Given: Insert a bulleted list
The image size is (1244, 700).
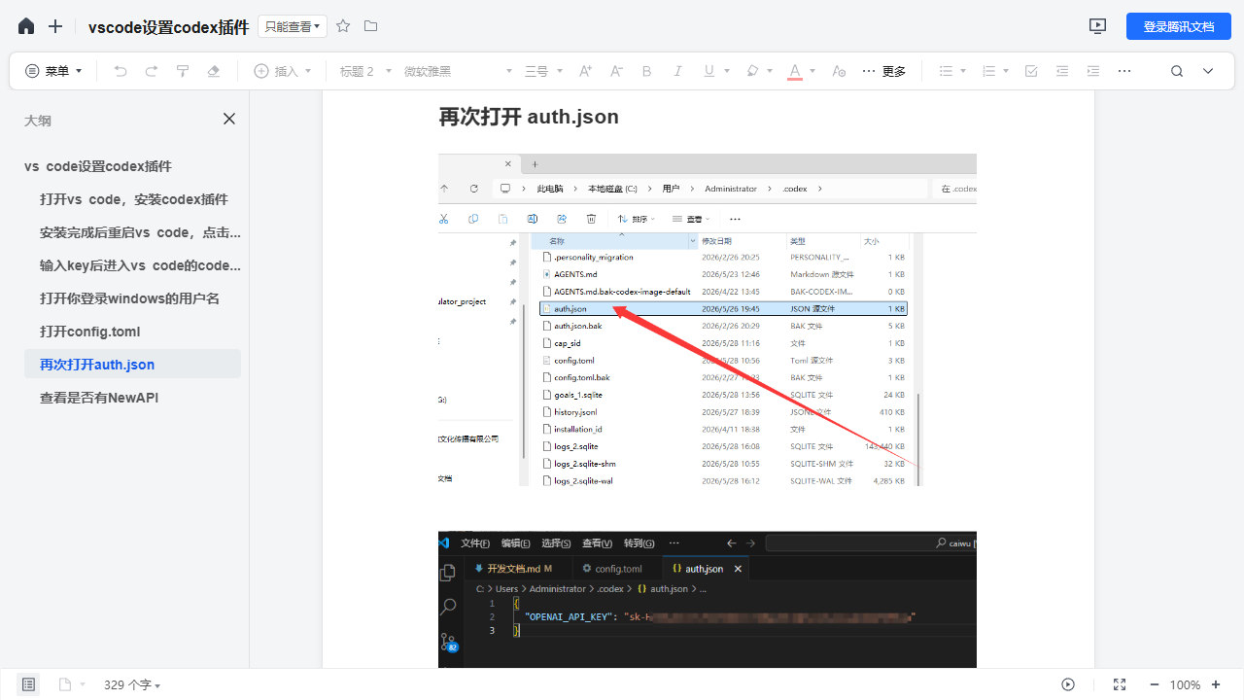Looking at the screenshot, I should pos(946,71).
